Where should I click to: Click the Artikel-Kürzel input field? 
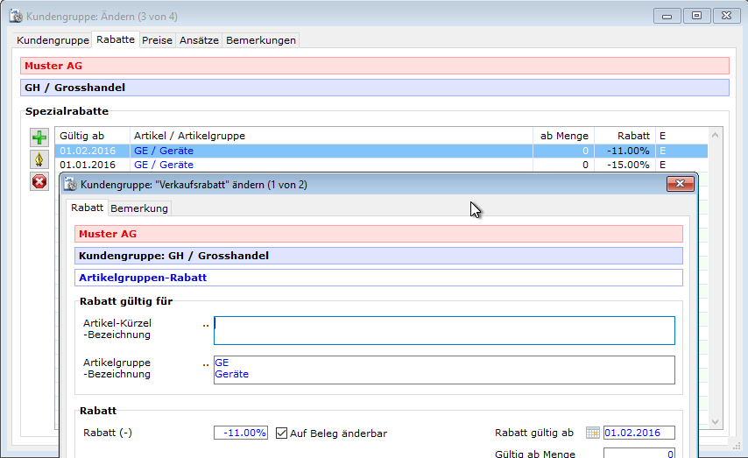444,330
